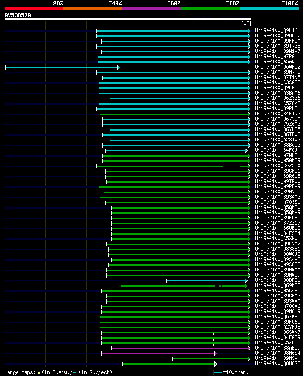Click the cyan arrowhead ending the B8BFD1 bar

(246, 280)
